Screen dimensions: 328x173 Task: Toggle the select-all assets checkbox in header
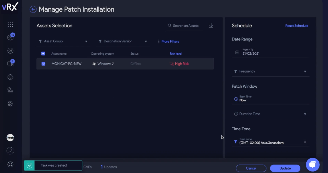43,53
